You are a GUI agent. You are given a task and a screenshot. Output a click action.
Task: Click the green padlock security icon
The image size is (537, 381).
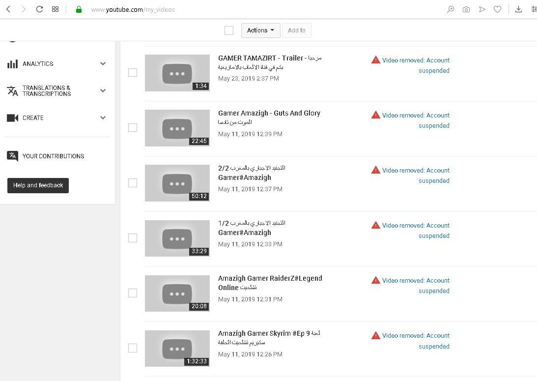[79, 9]
